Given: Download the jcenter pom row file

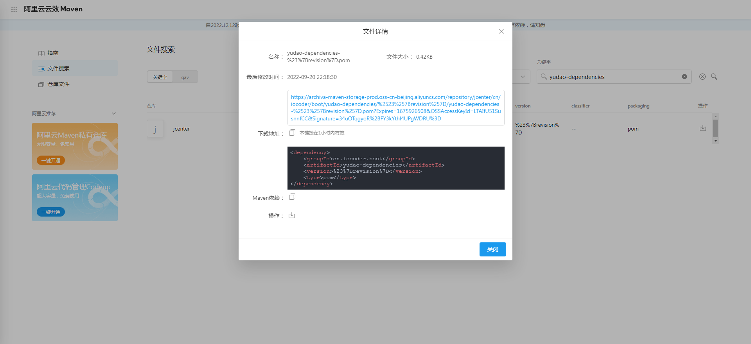Looking at the screenshot, I should coord(703,128).
